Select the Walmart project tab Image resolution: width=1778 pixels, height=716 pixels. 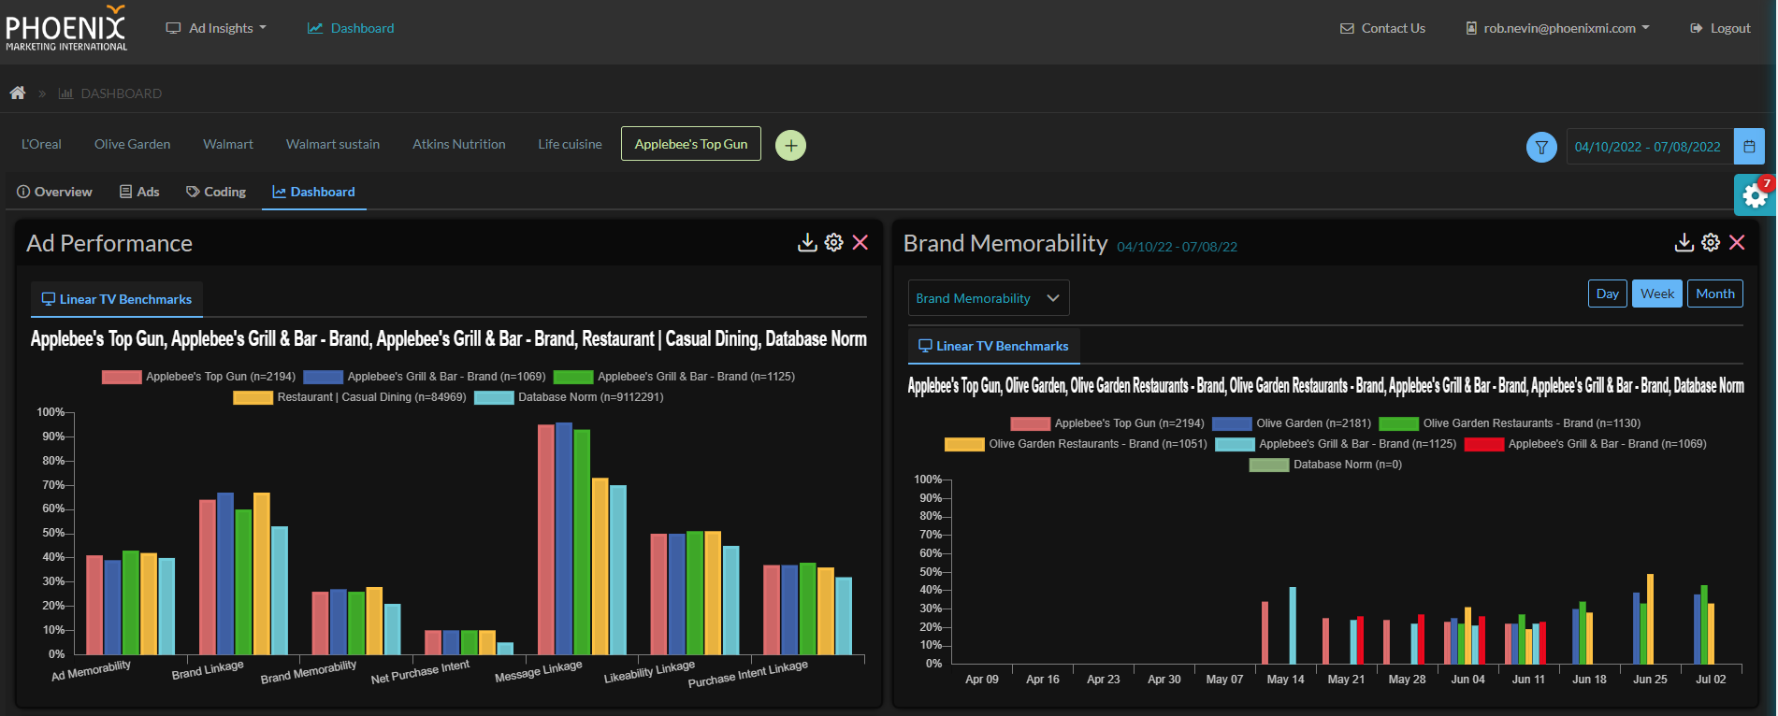[x=228, y=144]
